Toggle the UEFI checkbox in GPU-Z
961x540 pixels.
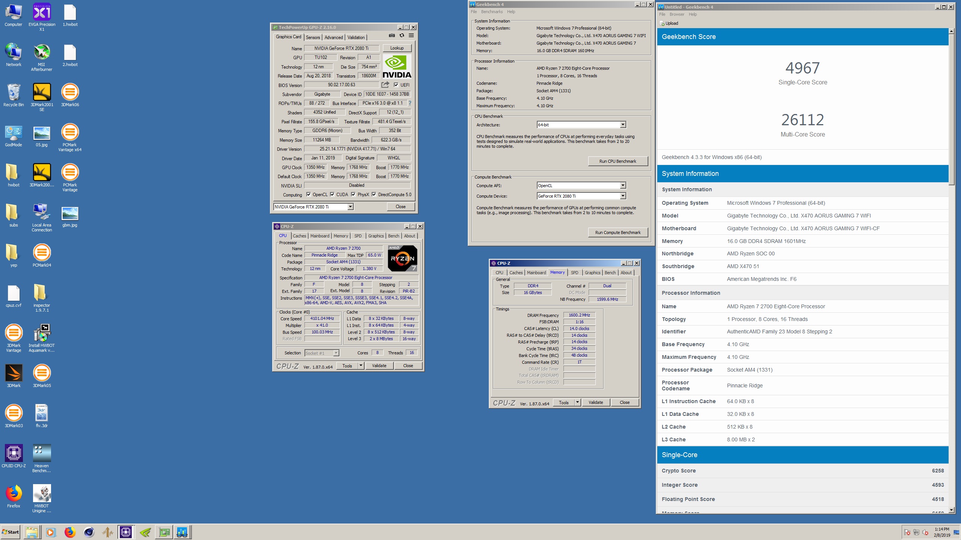[x=396, y=85]
